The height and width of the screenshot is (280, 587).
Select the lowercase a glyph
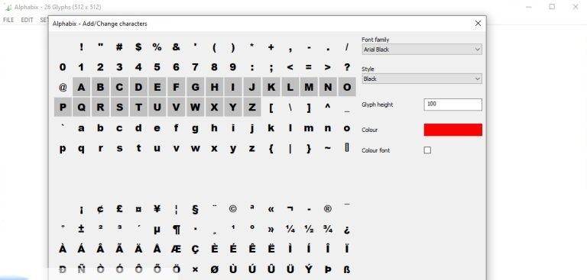81,128
